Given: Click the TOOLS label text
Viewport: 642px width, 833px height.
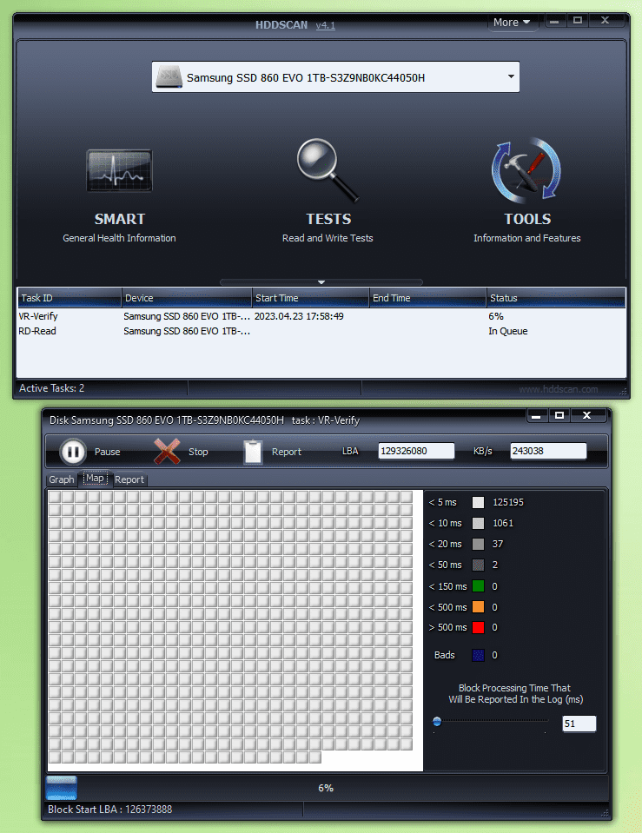Looking at the screenshot, I should [x=527, y=219].
